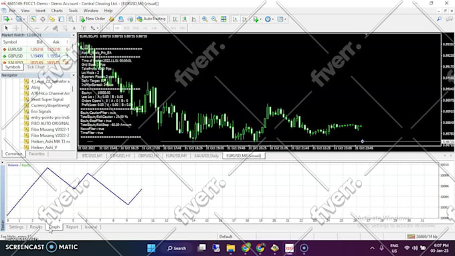
Task: Expand the templates dropdown arrow
Action: tap(285, 19)
